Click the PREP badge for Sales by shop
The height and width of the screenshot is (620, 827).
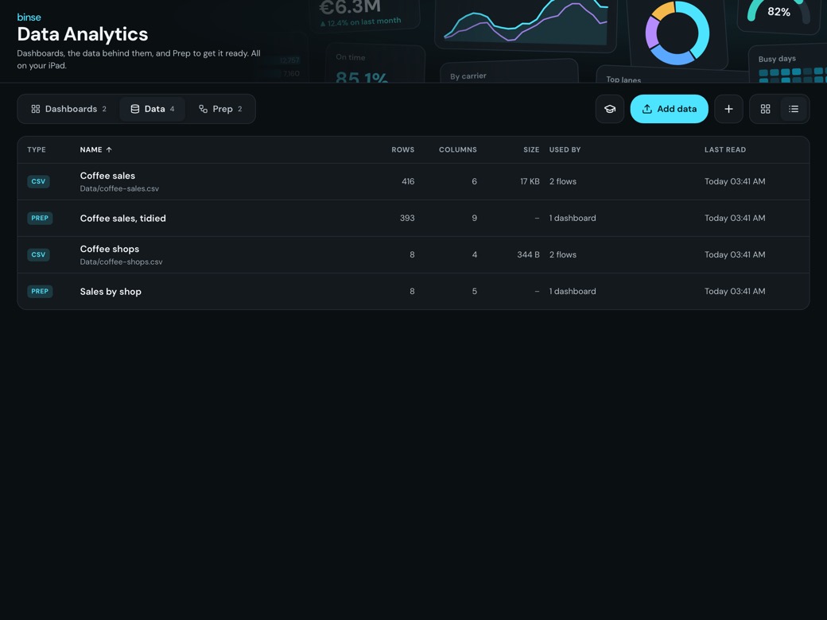pyautogui.click(x=40, y=292)
